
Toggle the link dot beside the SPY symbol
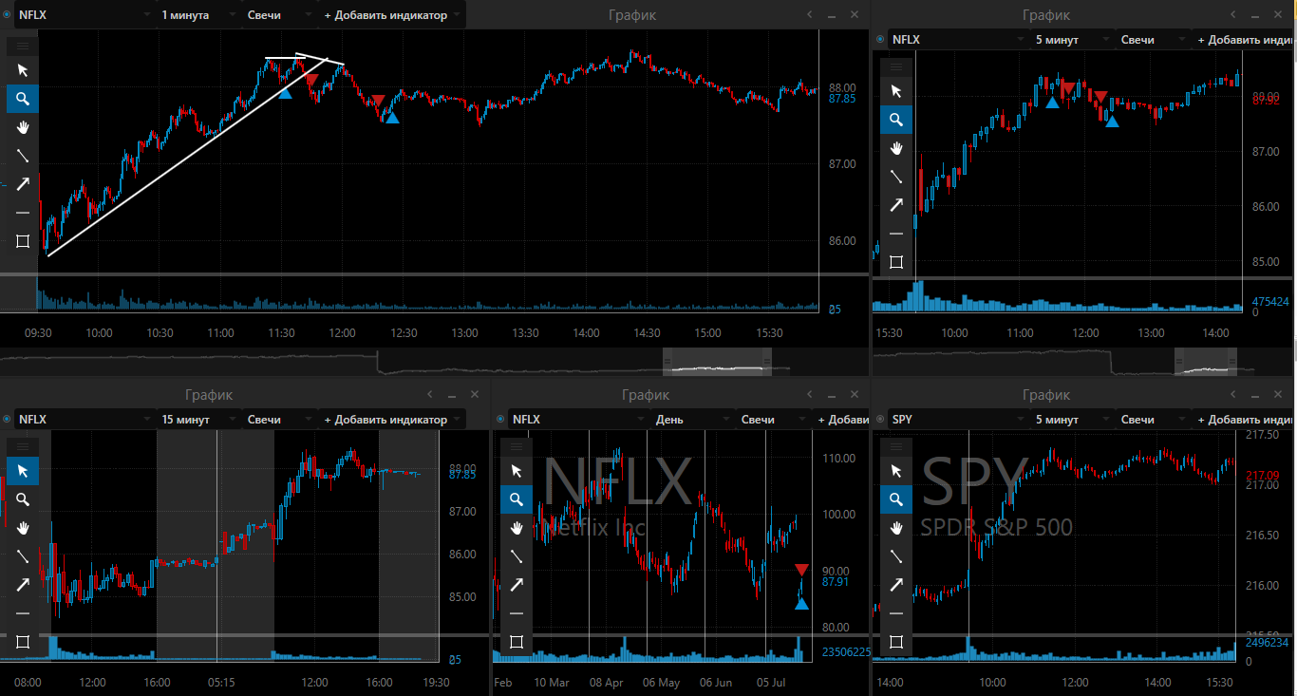880,419
